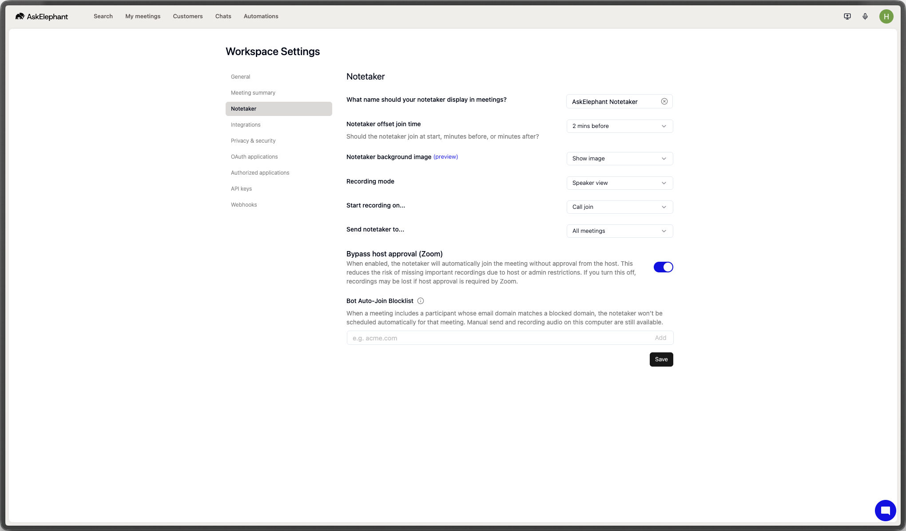
Task: Click the Workspace Settings heading
Action: [273, 52]
